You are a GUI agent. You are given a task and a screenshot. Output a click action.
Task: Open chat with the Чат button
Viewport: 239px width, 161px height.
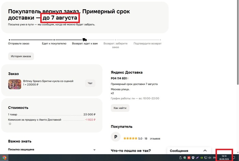[90, 83]
